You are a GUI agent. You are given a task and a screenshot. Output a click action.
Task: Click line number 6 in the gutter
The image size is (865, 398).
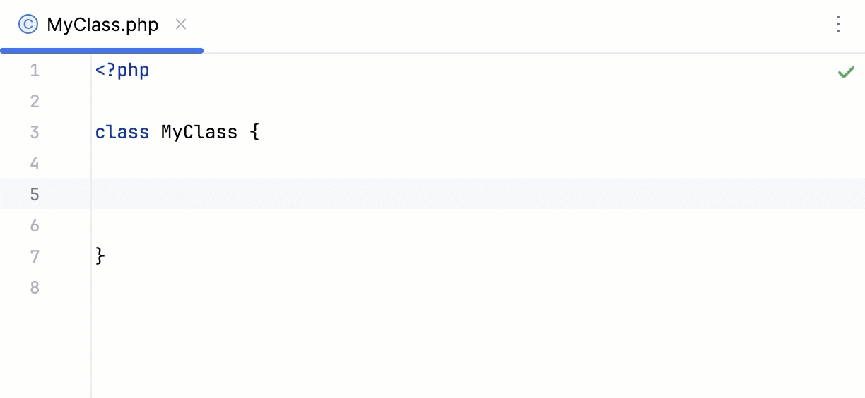pyautogui.click(x=35, y=226)
